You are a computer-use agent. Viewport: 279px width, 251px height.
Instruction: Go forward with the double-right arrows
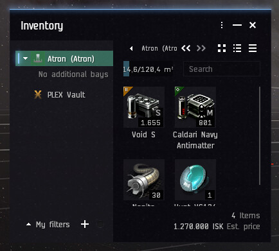(x=201, y=48)
